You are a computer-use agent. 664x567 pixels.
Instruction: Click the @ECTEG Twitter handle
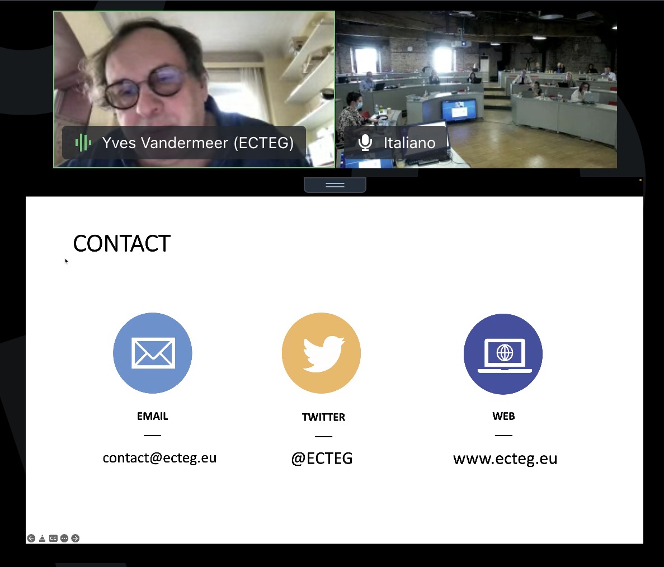[322, 459]
